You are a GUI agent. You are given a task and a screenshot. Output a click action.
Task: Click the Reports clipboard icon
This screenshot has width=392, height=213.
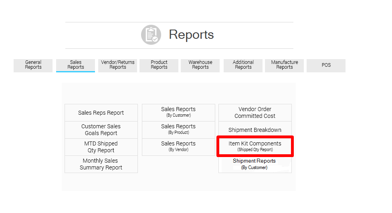click(151, 35)
